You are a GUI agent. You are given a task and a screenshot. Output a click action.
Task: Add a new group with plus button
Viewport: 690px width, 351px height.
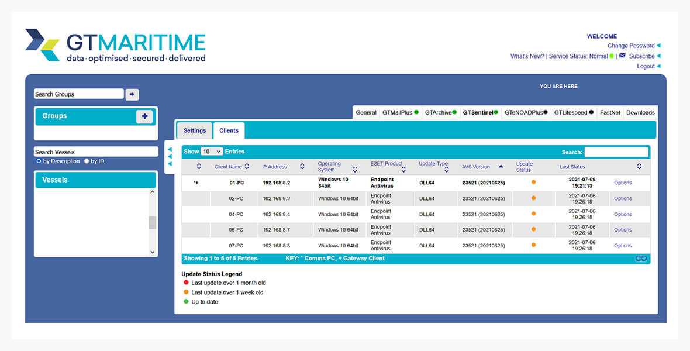(144, 116)
